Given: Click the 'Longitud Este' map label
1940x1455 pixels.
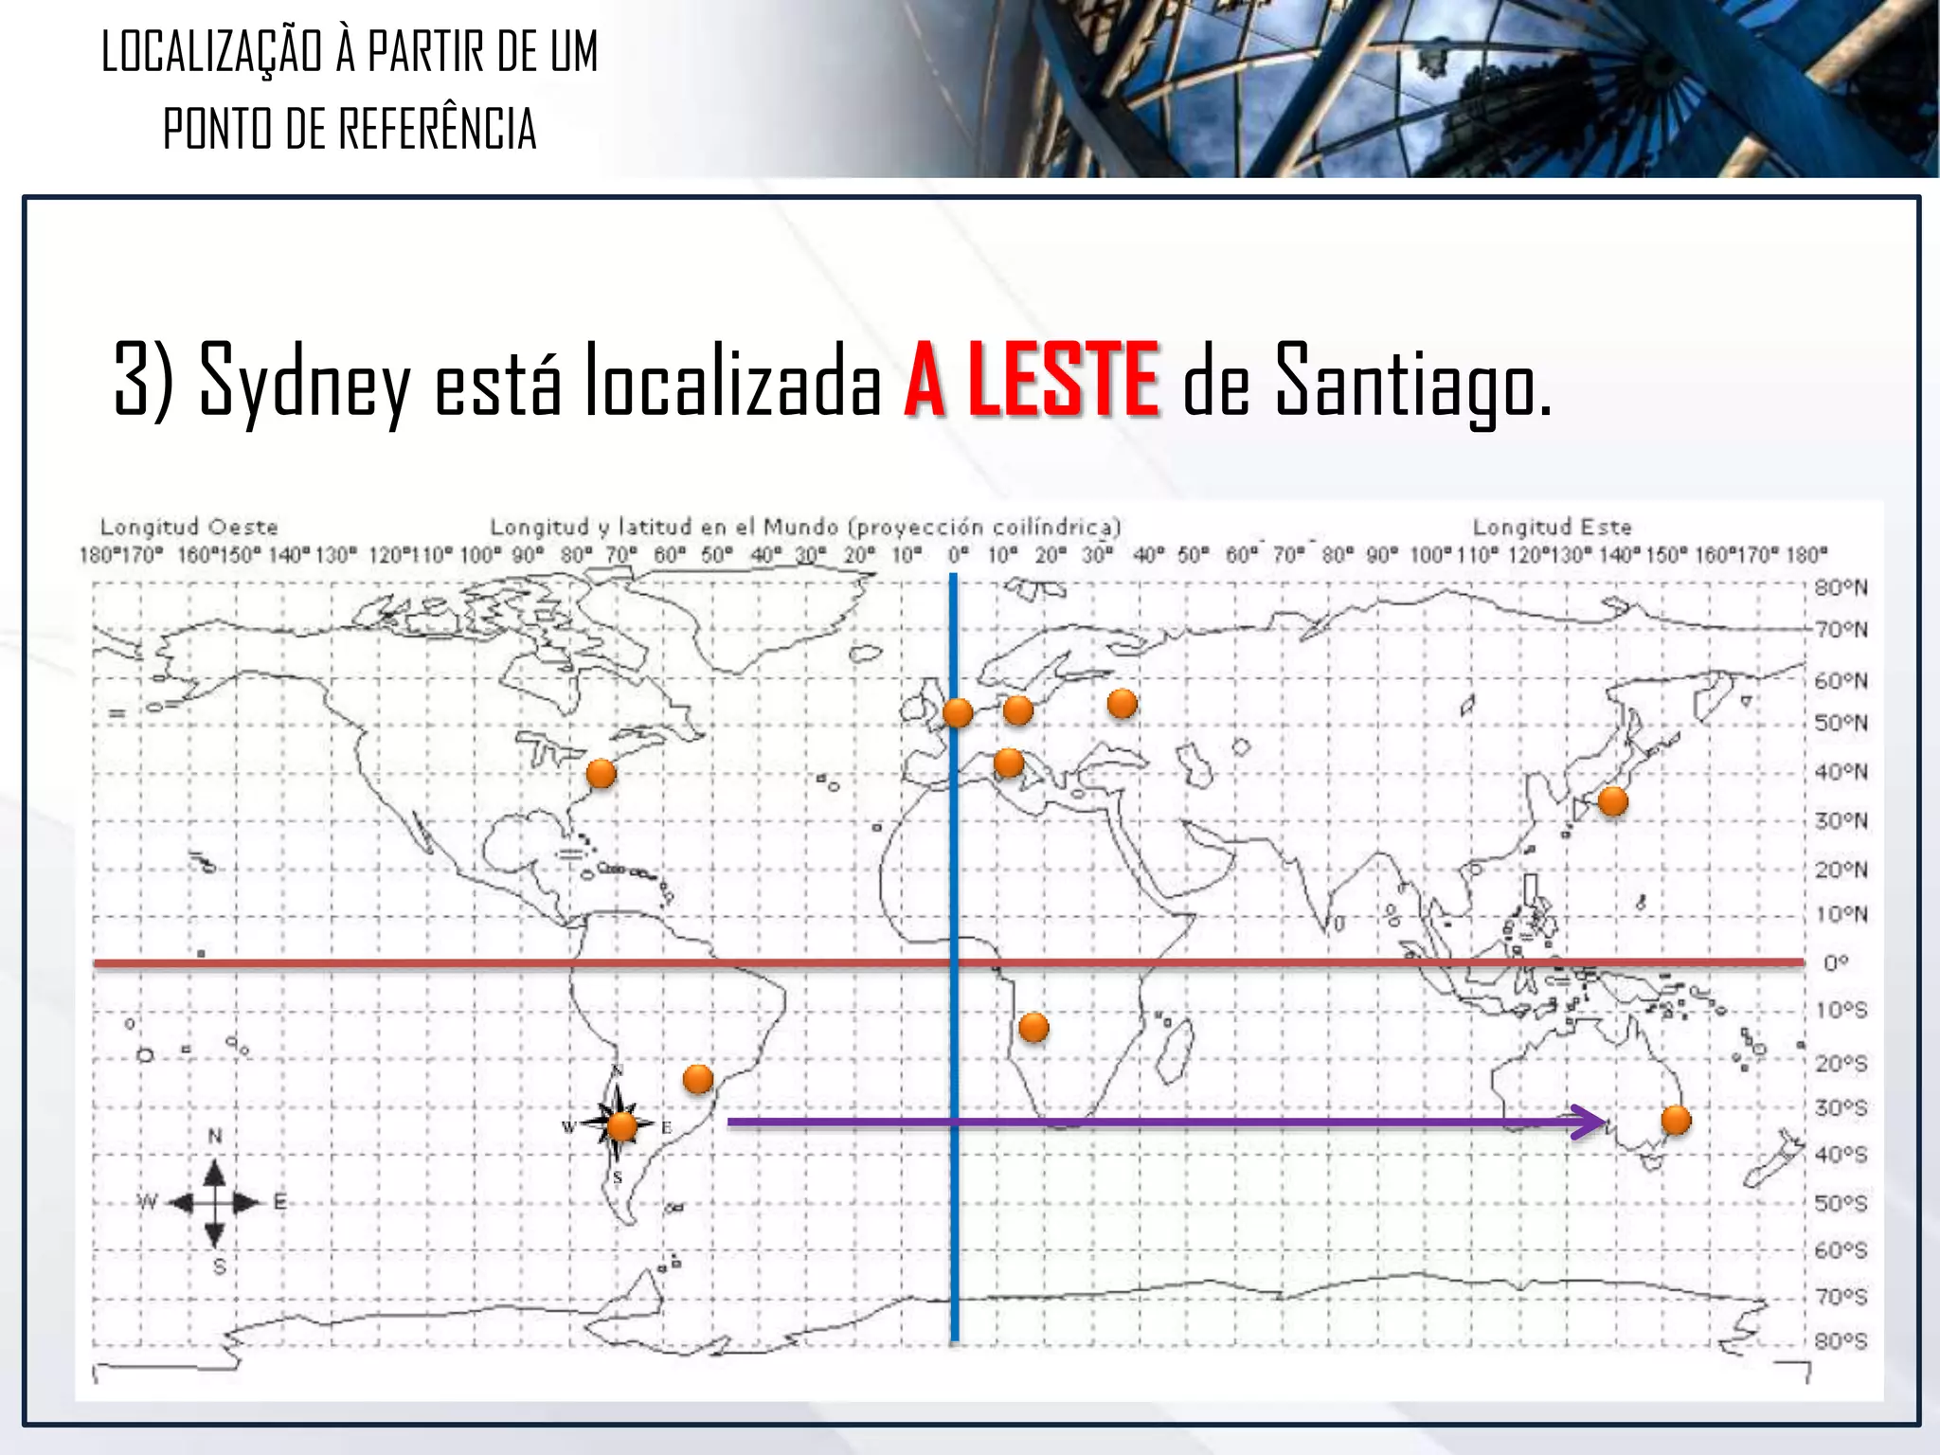Looking at the screenshot, I should (1552, 527).
